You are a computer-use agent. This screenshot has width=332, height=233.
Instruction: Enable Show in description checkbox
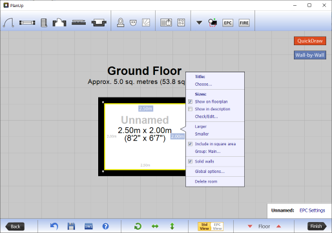click(190, 109)
